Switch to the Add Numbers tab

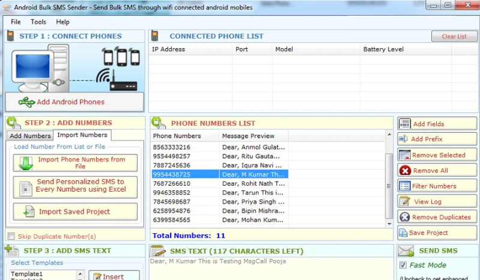click(30, 136)
